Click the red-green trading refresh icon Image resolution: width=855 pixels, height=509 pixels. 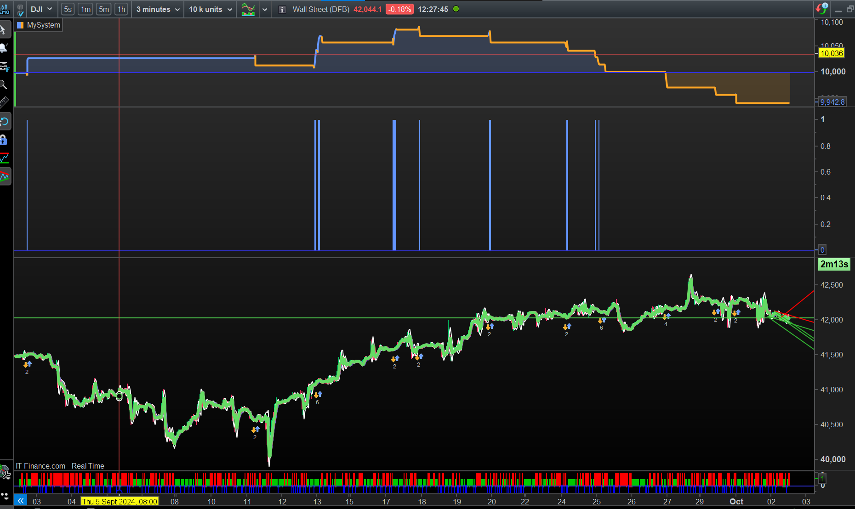821,9
